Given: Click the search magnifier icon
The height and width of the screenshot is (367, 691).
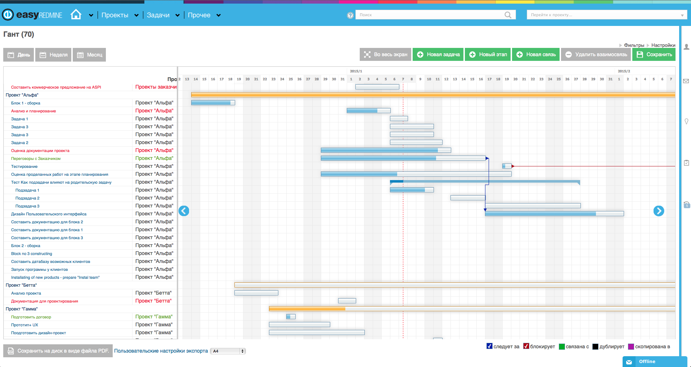Looking at the screenshot, I should click(508, 15).
